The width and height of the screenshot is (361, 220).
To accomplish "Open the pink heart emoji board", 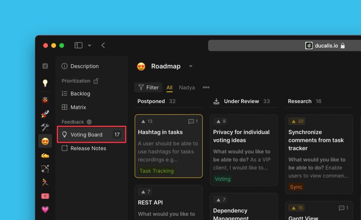I will (45, 209).
